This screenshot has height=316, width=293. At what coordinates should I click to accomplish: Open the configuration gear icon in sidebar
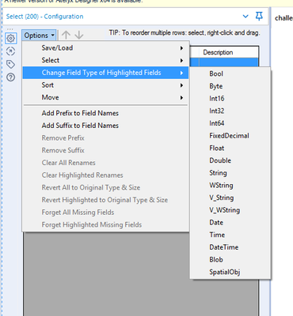tap(10, 39)
